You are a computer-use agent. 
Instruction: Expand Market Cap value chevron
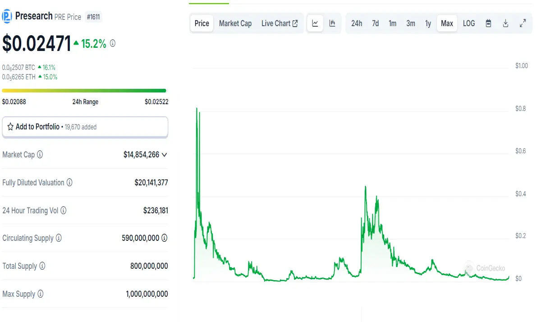tap(164, 155)
